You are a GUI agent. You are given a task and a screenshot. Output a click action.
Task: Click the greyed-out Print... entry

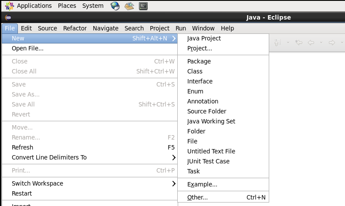click(90, 170)
